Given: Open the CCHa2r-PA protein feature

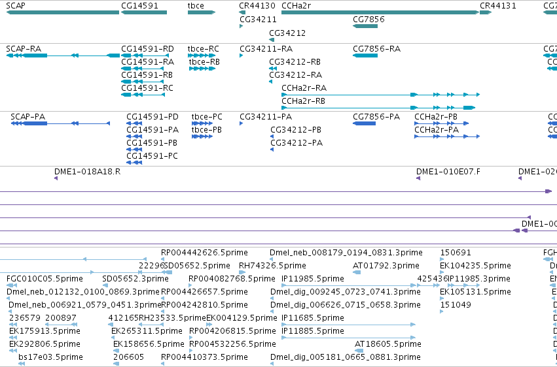Looking at the screenshot, I should tap(447, 136).
